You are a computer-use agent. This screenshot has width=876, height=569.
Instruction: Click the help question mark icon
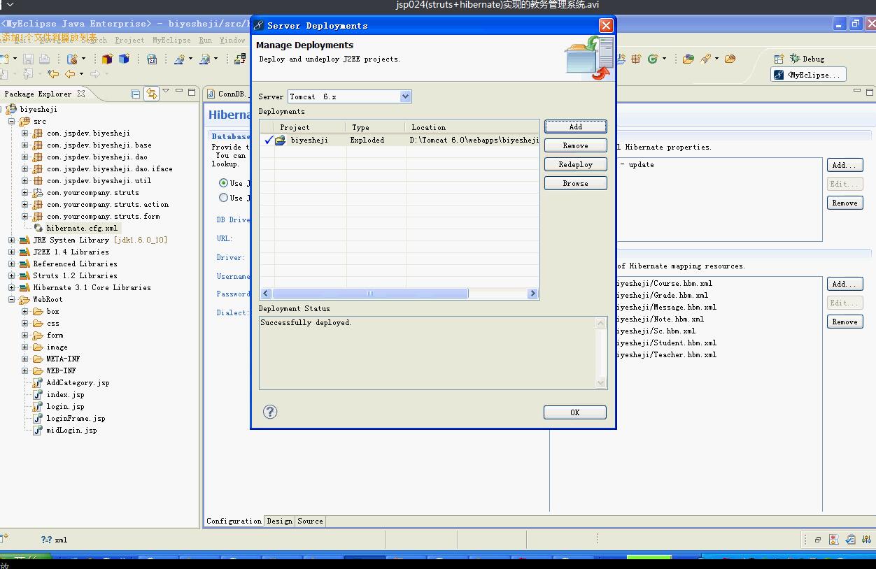coord(270,412)
